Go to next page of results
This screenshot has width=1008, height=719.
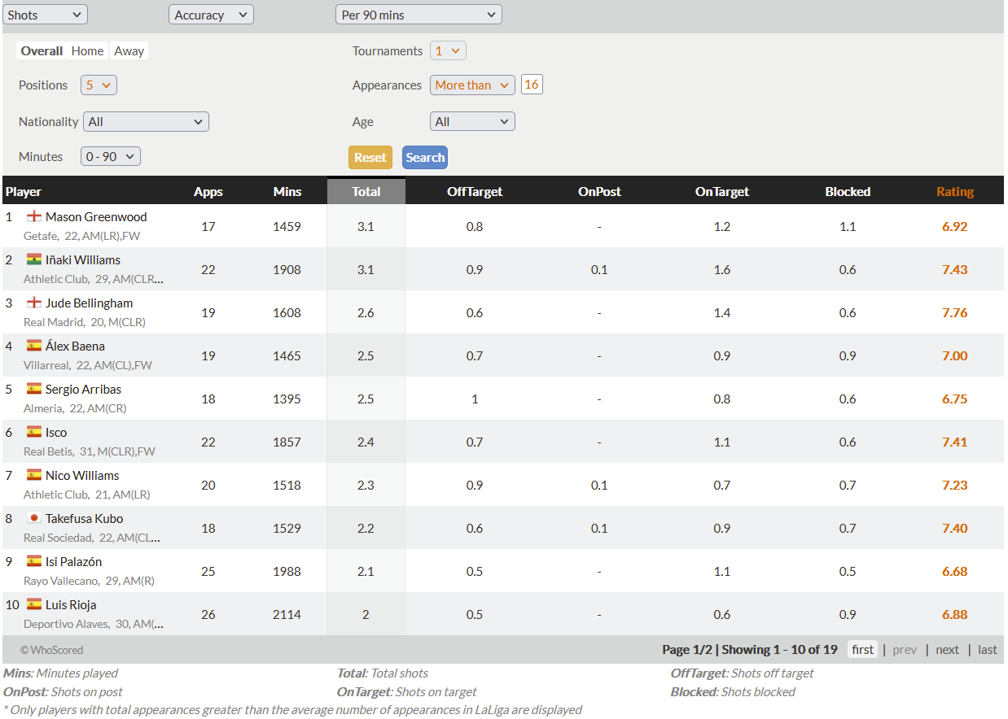947,650
